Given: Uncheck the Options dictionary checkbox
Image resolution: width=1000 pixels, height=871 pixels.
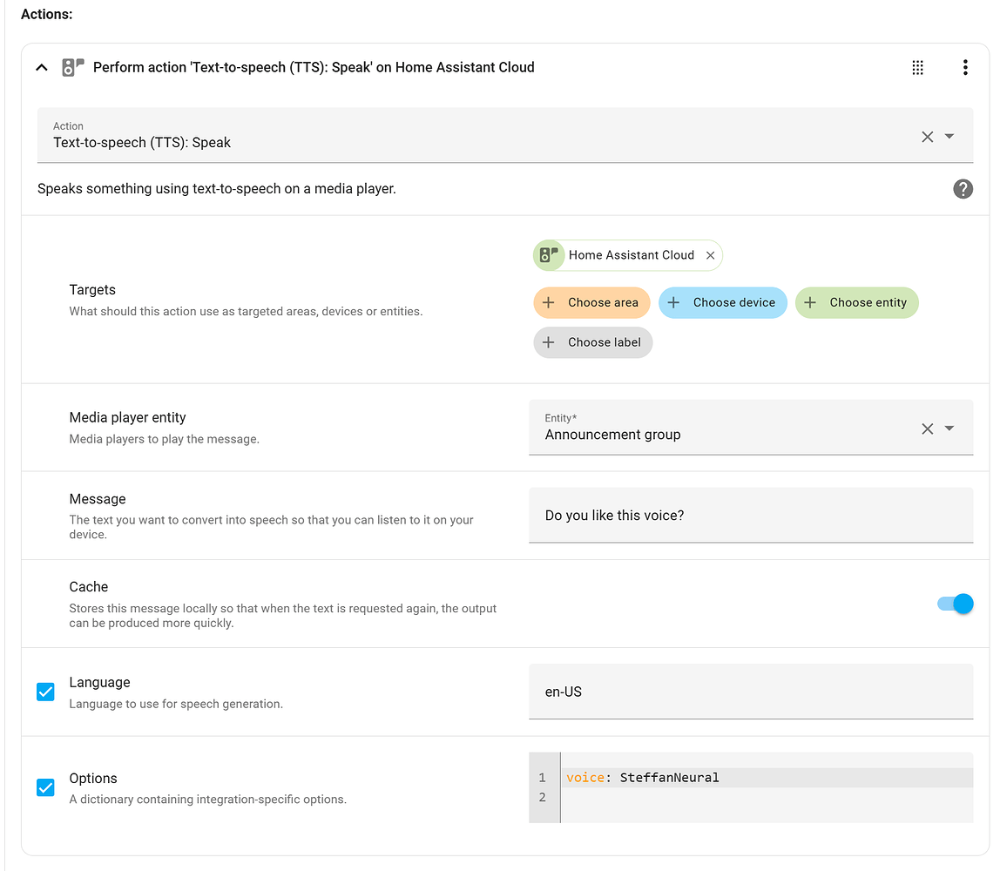Looking at the screenshot, I should pyautogui.click(x=45, y=787).
